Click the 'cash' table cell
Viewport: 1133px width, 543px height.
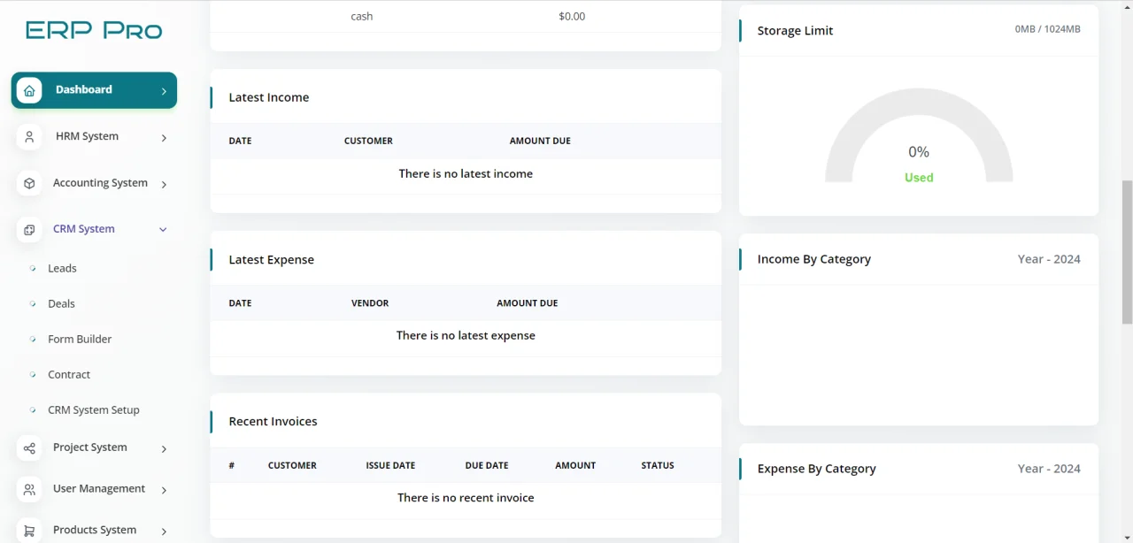362,16
